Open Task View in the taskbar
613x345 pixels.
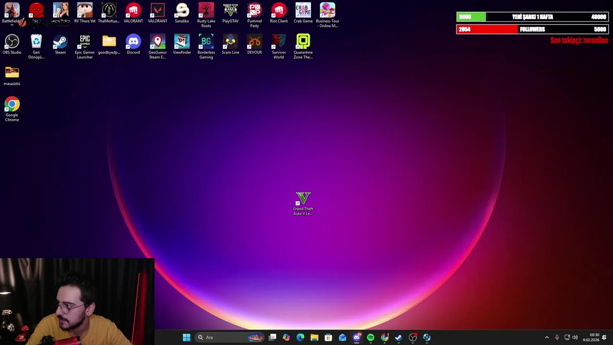pos(272,337)
